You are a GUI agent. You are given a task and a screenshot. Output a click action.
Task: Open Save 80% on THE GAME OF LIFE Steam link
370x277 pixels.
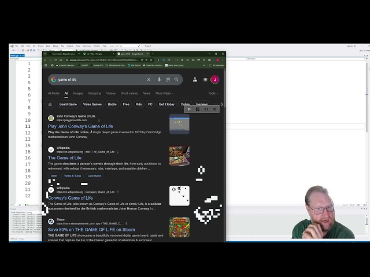91,230
